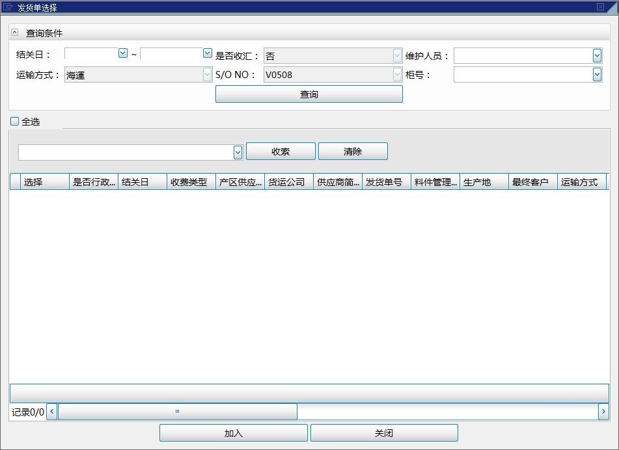Click the 加入 button
This screenshot has height=450, width=619.
(x=233, y=433)
